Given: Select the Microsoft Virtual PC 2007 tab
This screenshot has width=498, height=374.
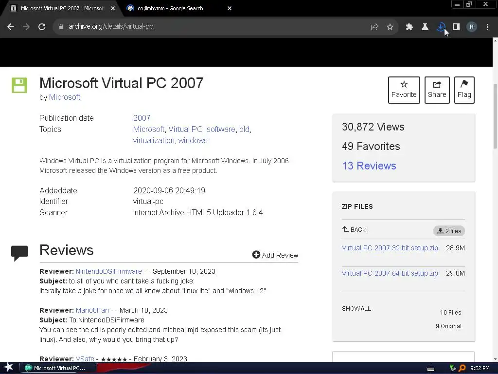Looking at the screenshot, I should click(62, 9).
